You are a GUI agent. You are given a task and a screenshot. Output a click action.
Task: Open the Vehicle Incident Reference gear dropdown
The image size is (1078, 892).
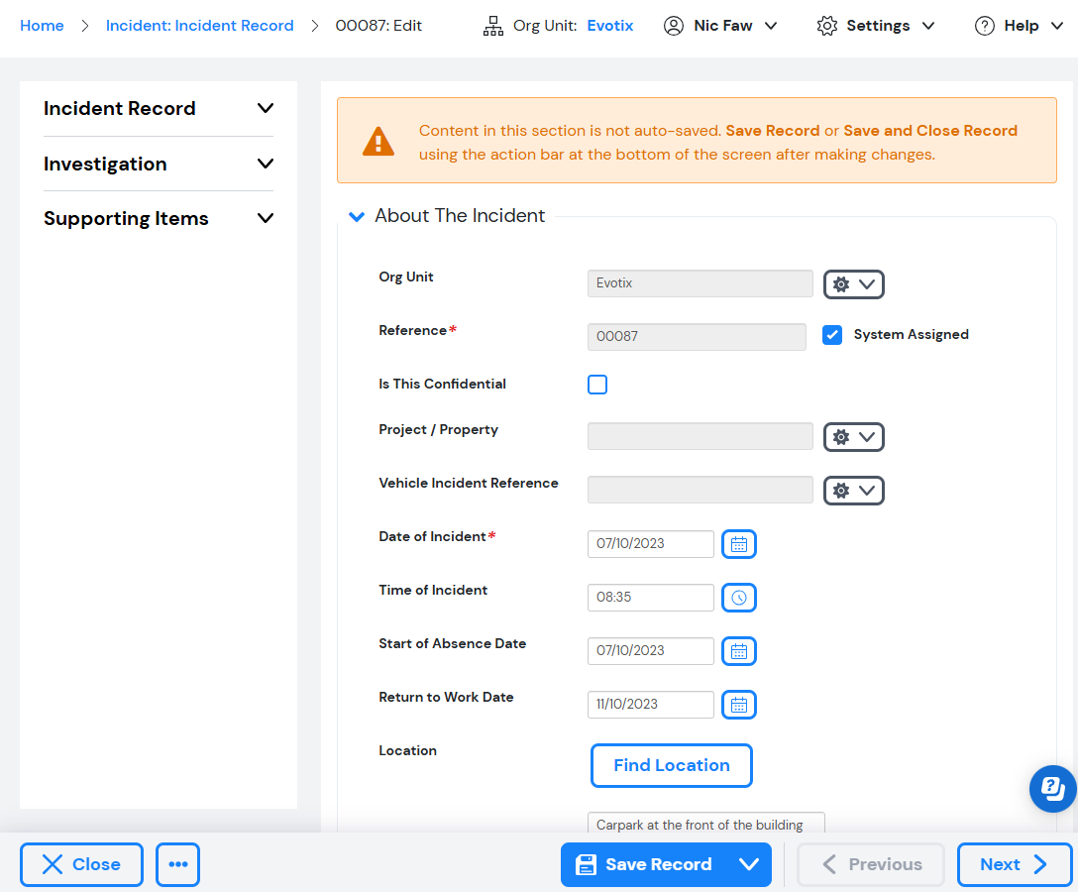click(x=854, y=491)
